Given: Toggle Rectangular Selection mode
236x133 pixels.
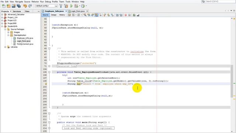Looking at the screenshot, I should click(x=100, y=15).
